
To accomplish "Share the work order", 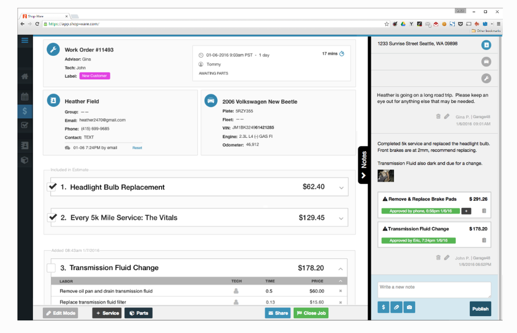I will point(278,313).
